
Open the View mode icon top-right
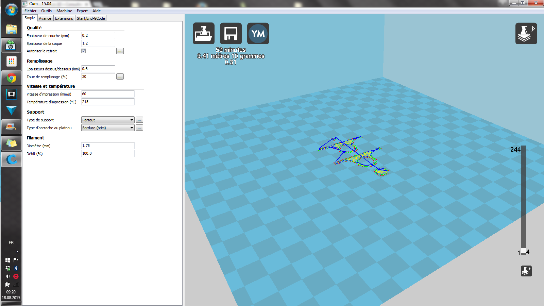[x=526, y=34]
